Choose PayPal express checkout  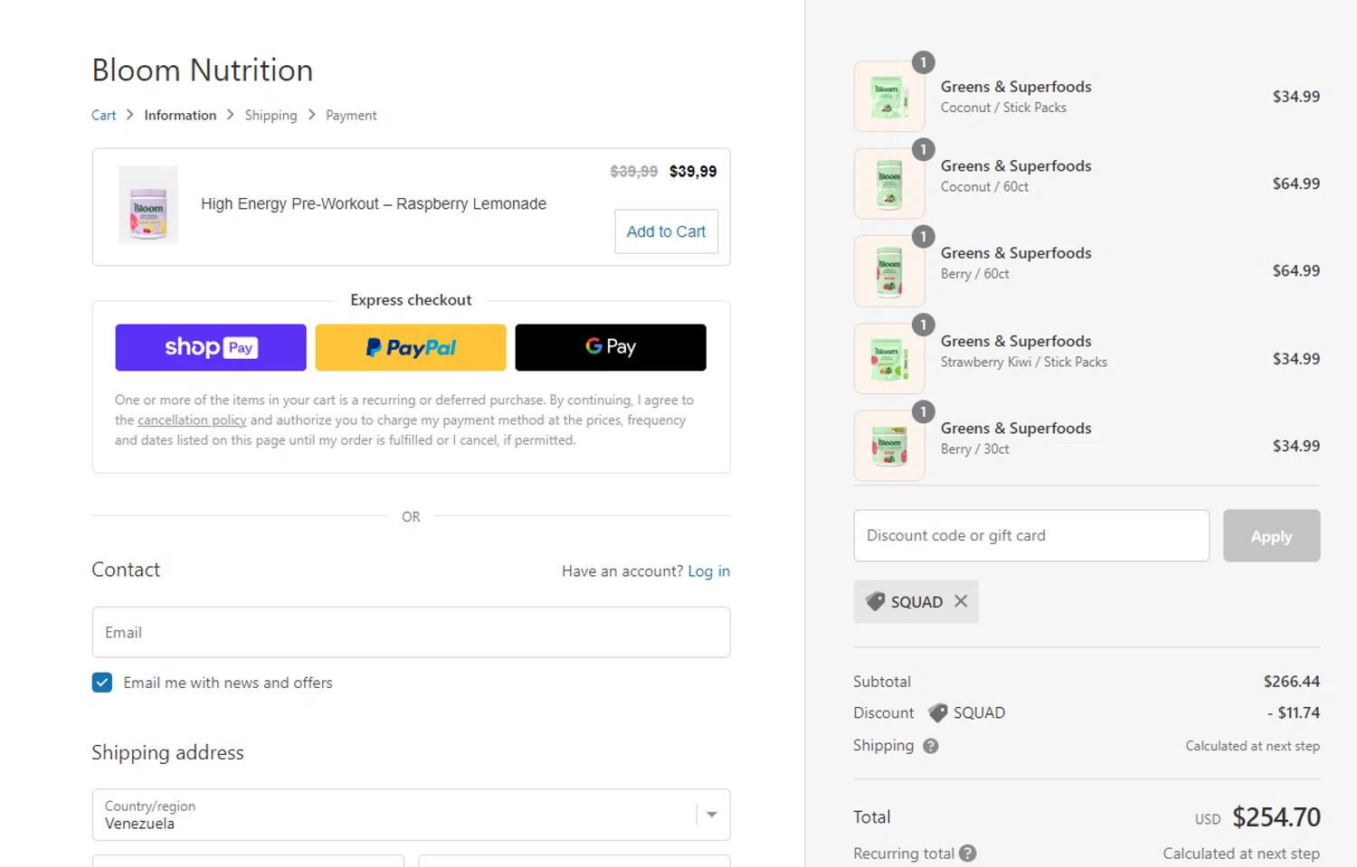coord(411,347)
